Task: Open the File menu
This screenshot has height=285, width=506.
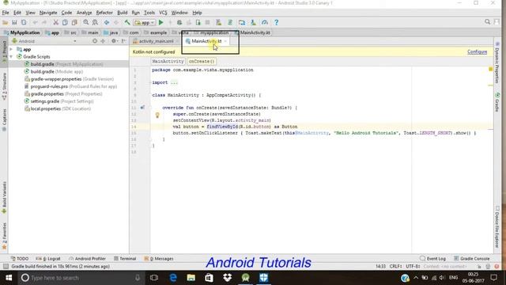Action: pyautogui.click(x=6, y=13)
